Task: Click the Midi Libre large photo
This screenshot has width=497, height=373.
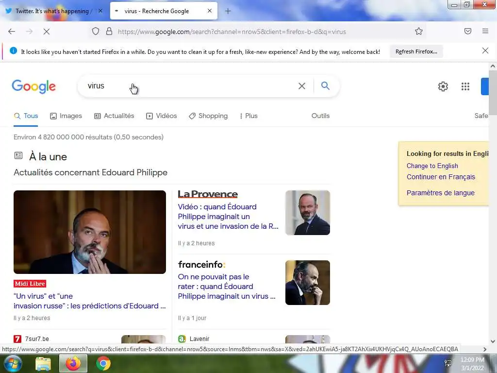Action: (90, 232)
